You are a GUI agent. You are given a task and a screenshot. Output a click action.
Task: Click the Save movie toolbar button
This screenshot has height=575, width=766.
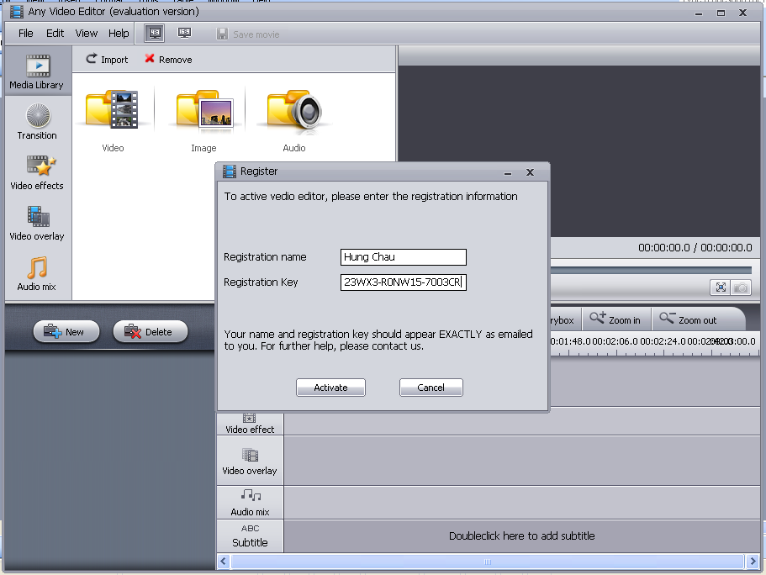[x=248, y=34]
